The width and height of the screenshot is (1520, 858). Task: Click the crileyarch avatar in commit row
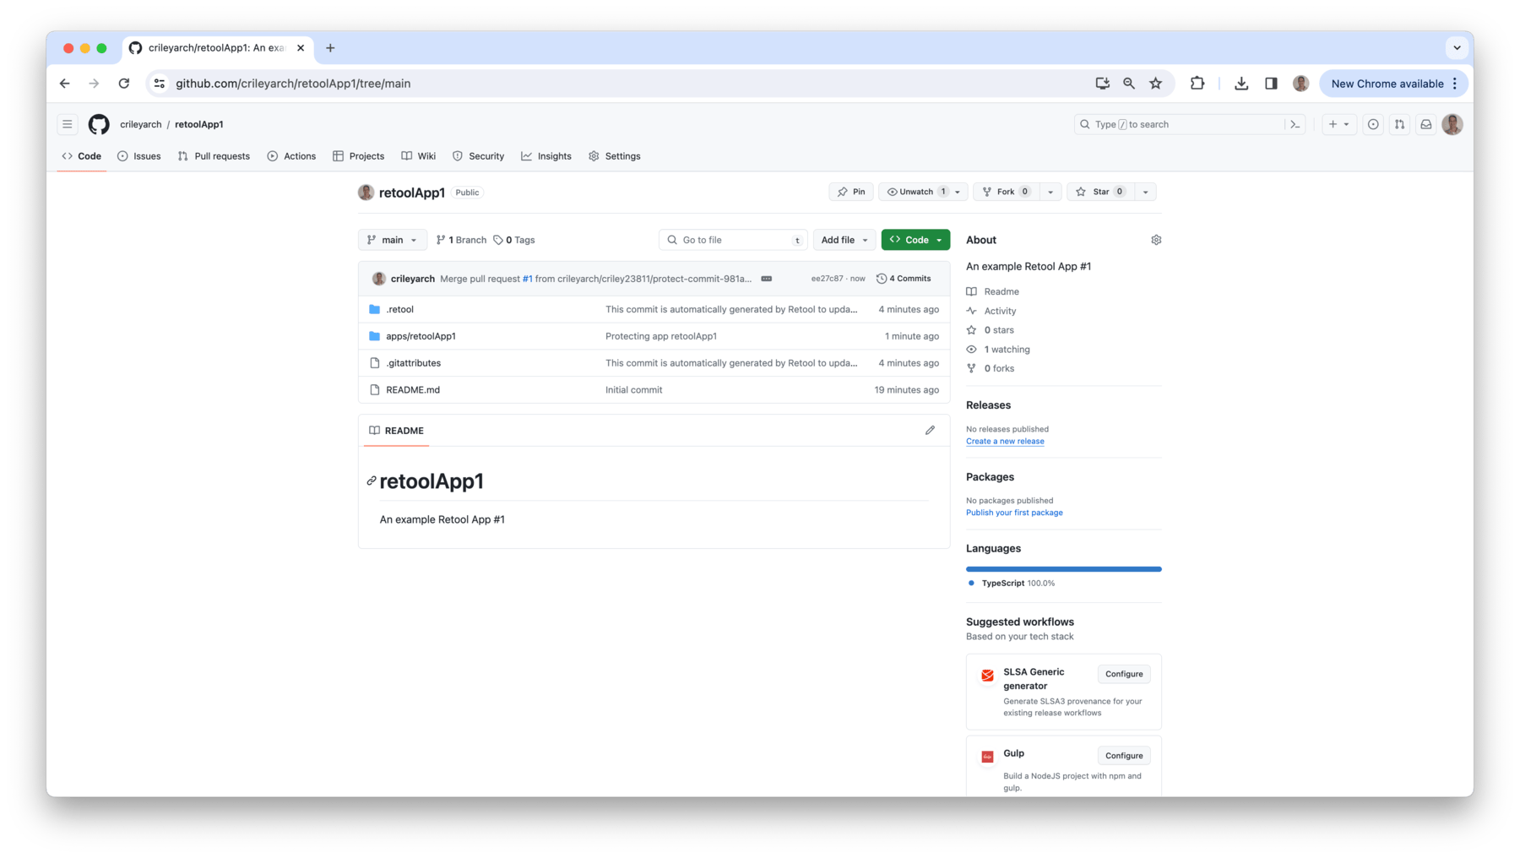378,279
